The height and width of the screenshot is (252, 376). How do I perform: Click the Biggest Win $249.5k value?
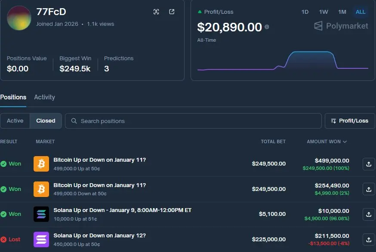click(75, 69)
